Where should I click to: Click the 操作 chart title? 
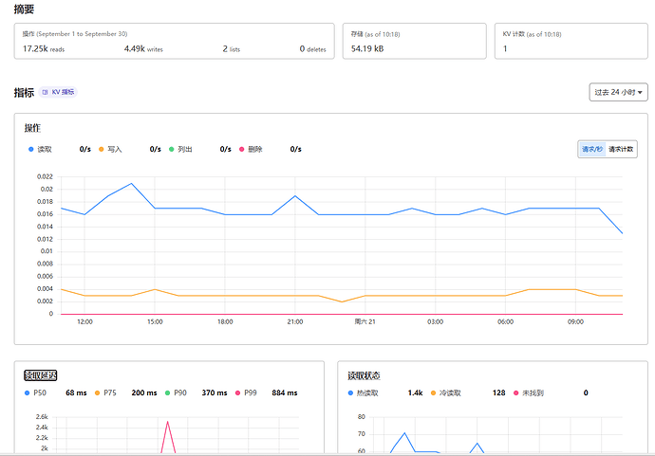point(32,128)
